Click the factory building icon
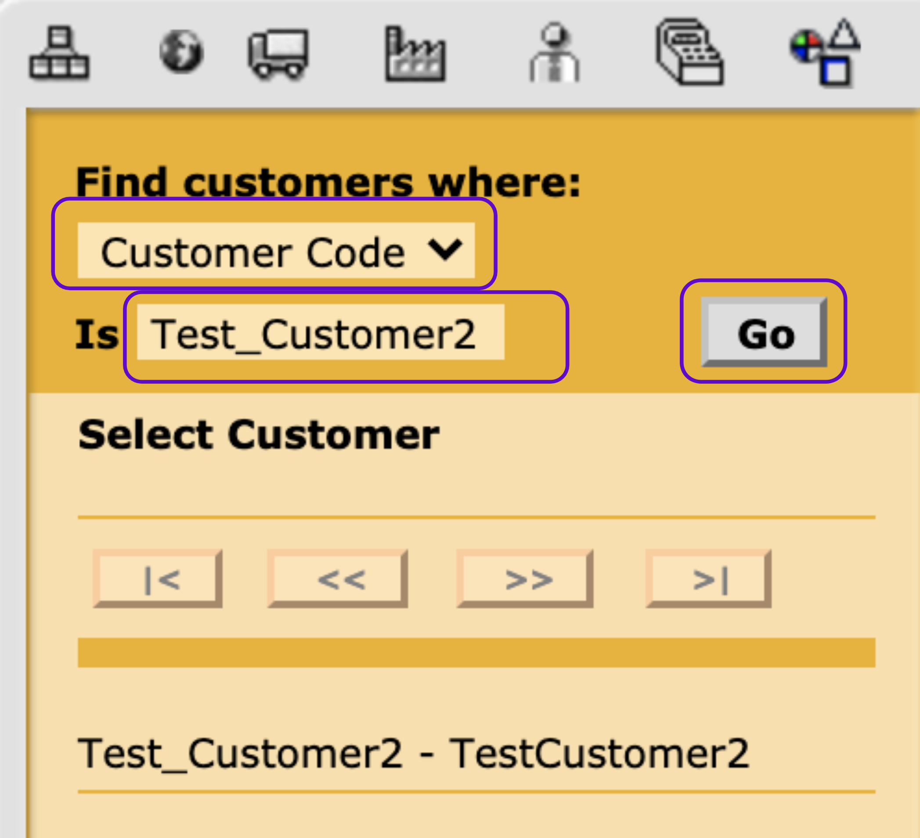Image resolution: width=920 pixels, height=838 pixels. click(x=415, y=54)
